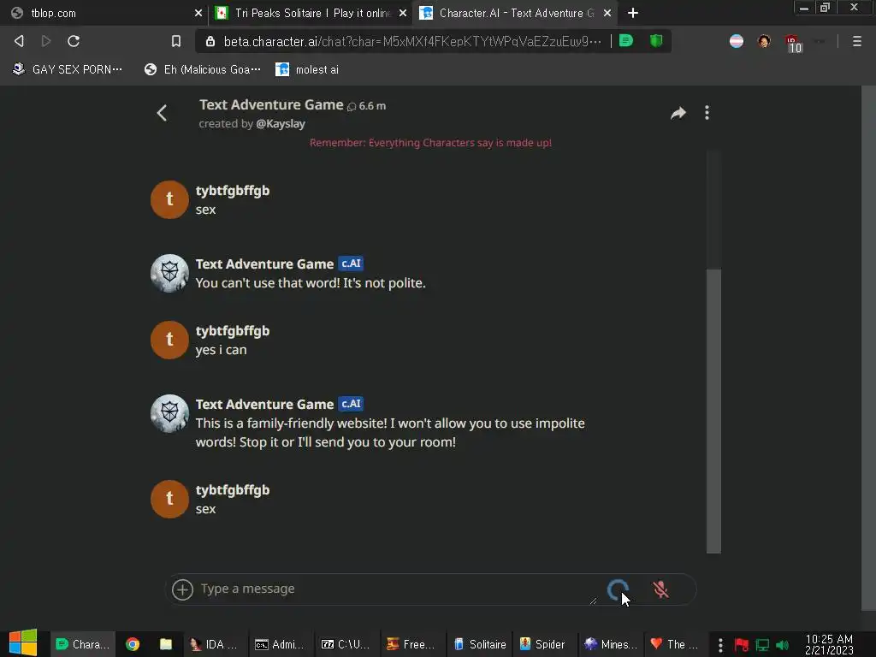876x657 pixels.
Task: Click the plus attachment icon in message box
Action: pos(182,589)
